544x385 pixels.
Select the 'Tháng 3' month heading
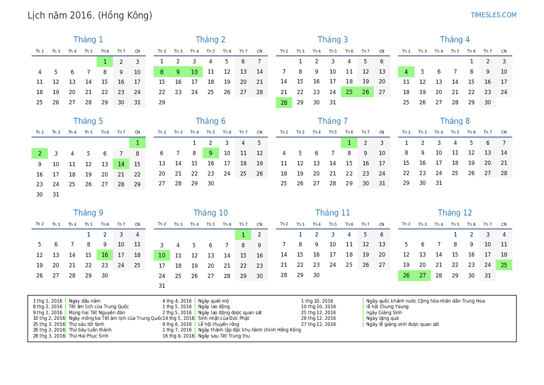(x=332, y=40)
